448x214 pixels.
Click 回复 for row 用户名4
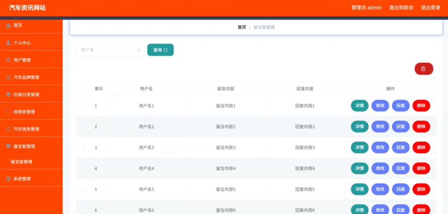(x=400, y=168)
